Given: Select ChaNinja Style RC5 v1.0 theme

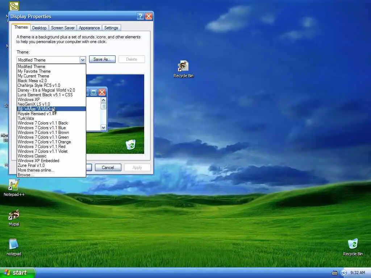Looking at the screenshot, I should (x=51, y=85).
